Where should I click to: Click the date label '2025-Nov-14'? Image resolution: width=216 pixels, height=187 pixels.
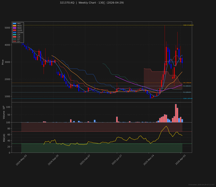(x=149, y=160)
